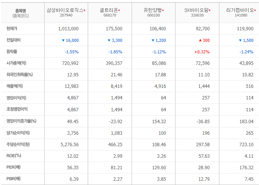The image size is (259, 185).
Task: Select current price 92,700
Action: pyautogui.click(x=203, y=29)
